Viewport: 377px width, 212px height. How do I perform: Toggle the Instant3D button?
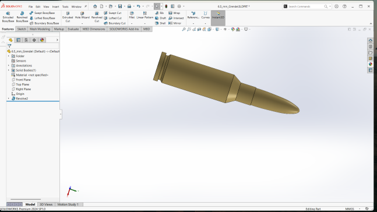(x=218, y=18)
